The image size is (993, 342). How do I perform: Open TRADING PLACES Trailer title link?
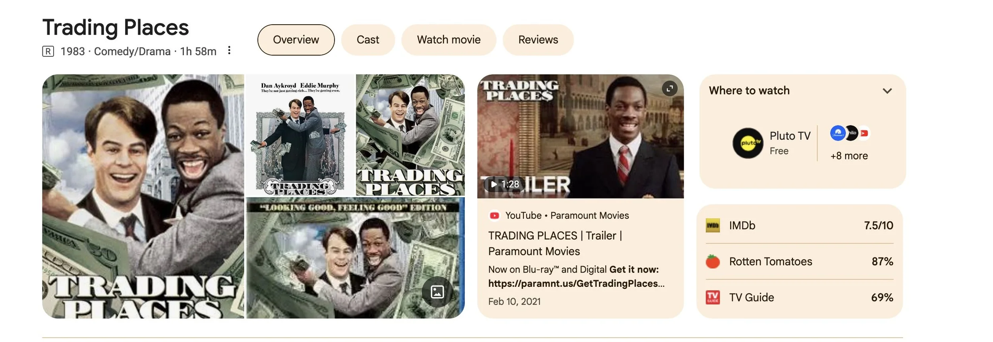[x=555, y=243]
